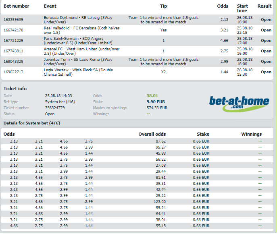Click overall odds 64.41
277x234 pixels.
[160, 214]
